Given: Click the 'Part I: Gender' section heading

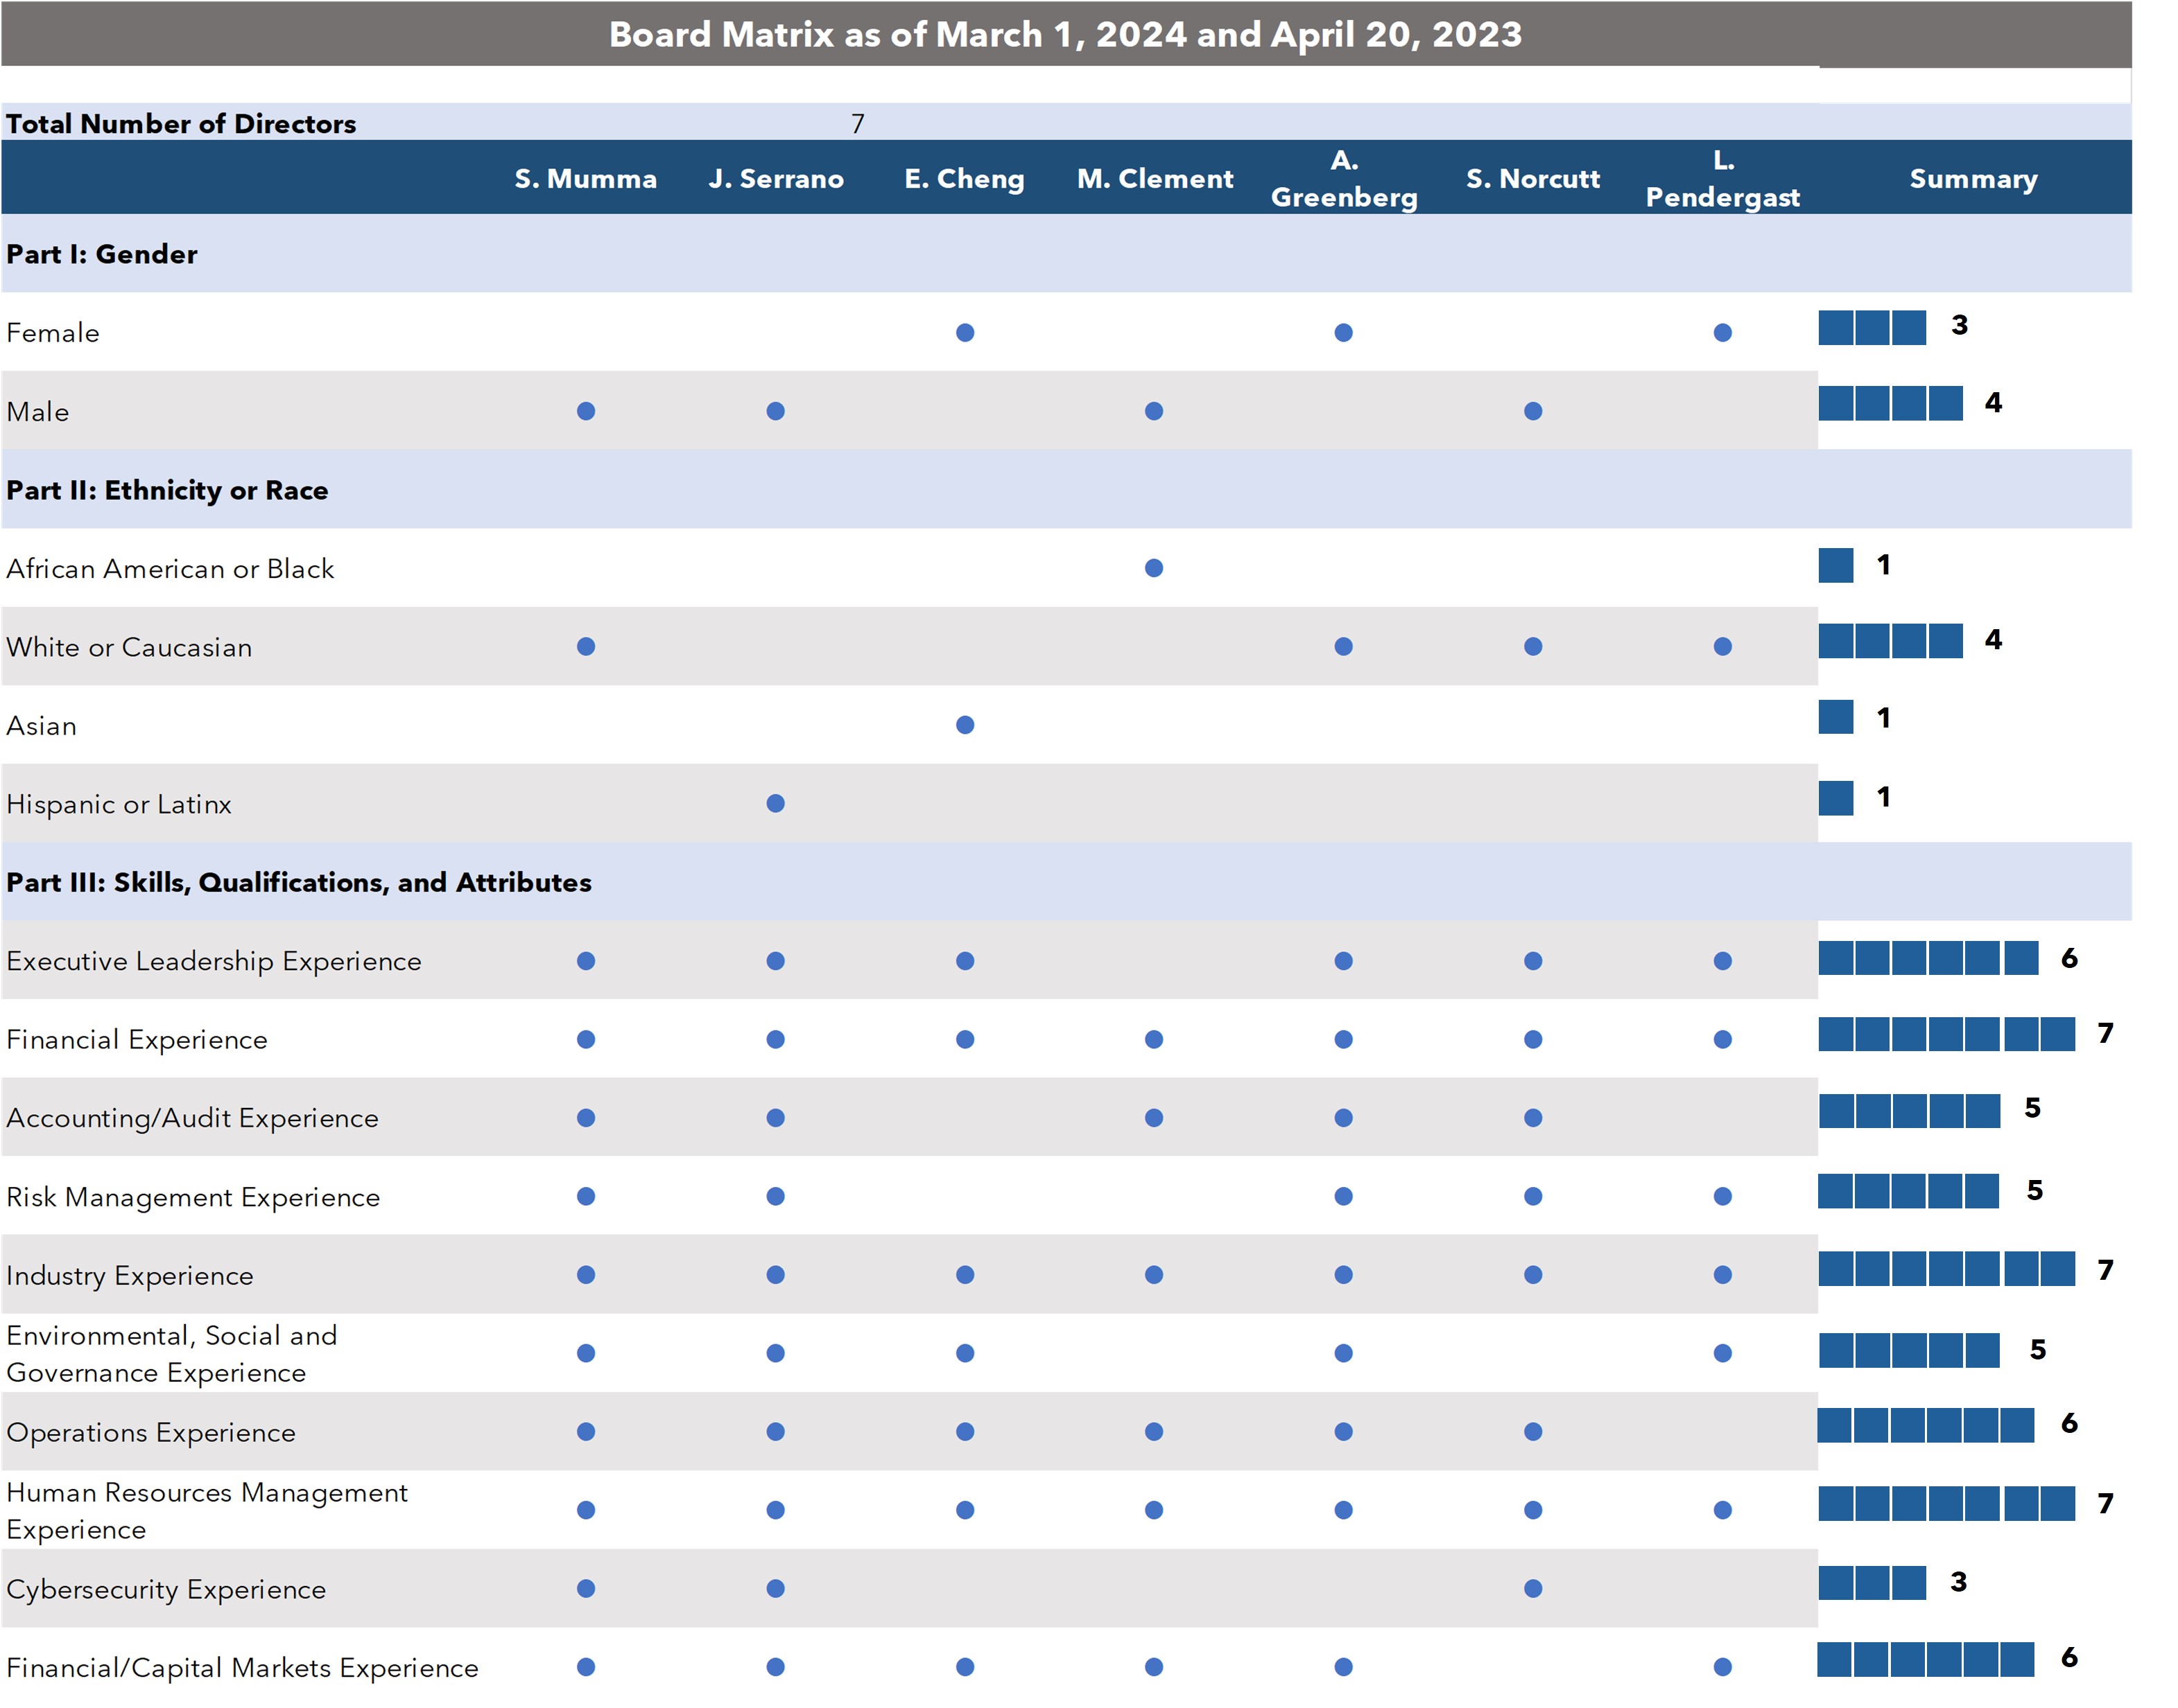Looking at the screenshot, I should tap(102, 254).
